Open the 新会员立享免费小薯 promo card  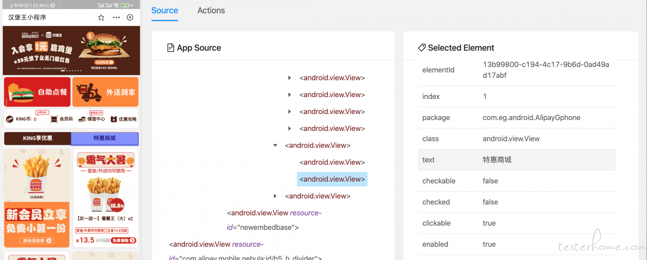tap(37, 198)
